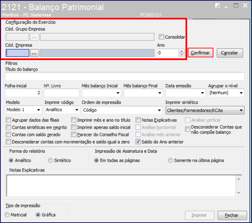Open Cód. Grupo Empresa lookup ellipsis button
Viewport: 252px width, 223px height.
(x=34, y=37)
